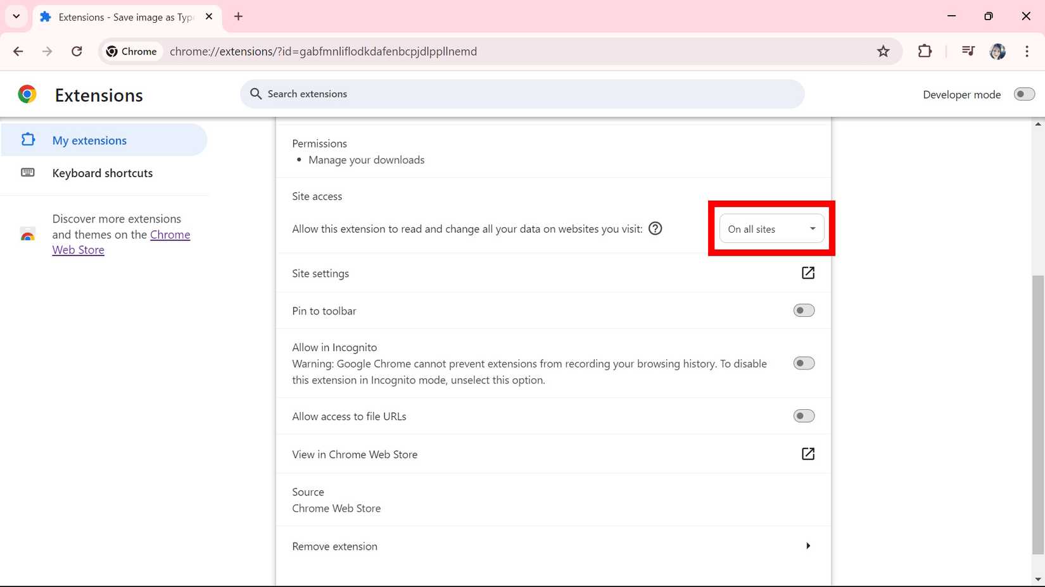The height and width of the screenshot is (587, 1045).
Task: Open the tab search chevron
Action: [16, 16]
